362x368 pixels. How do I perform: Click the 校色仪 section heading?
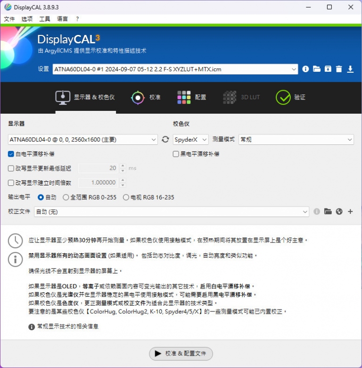click(181, 124)
